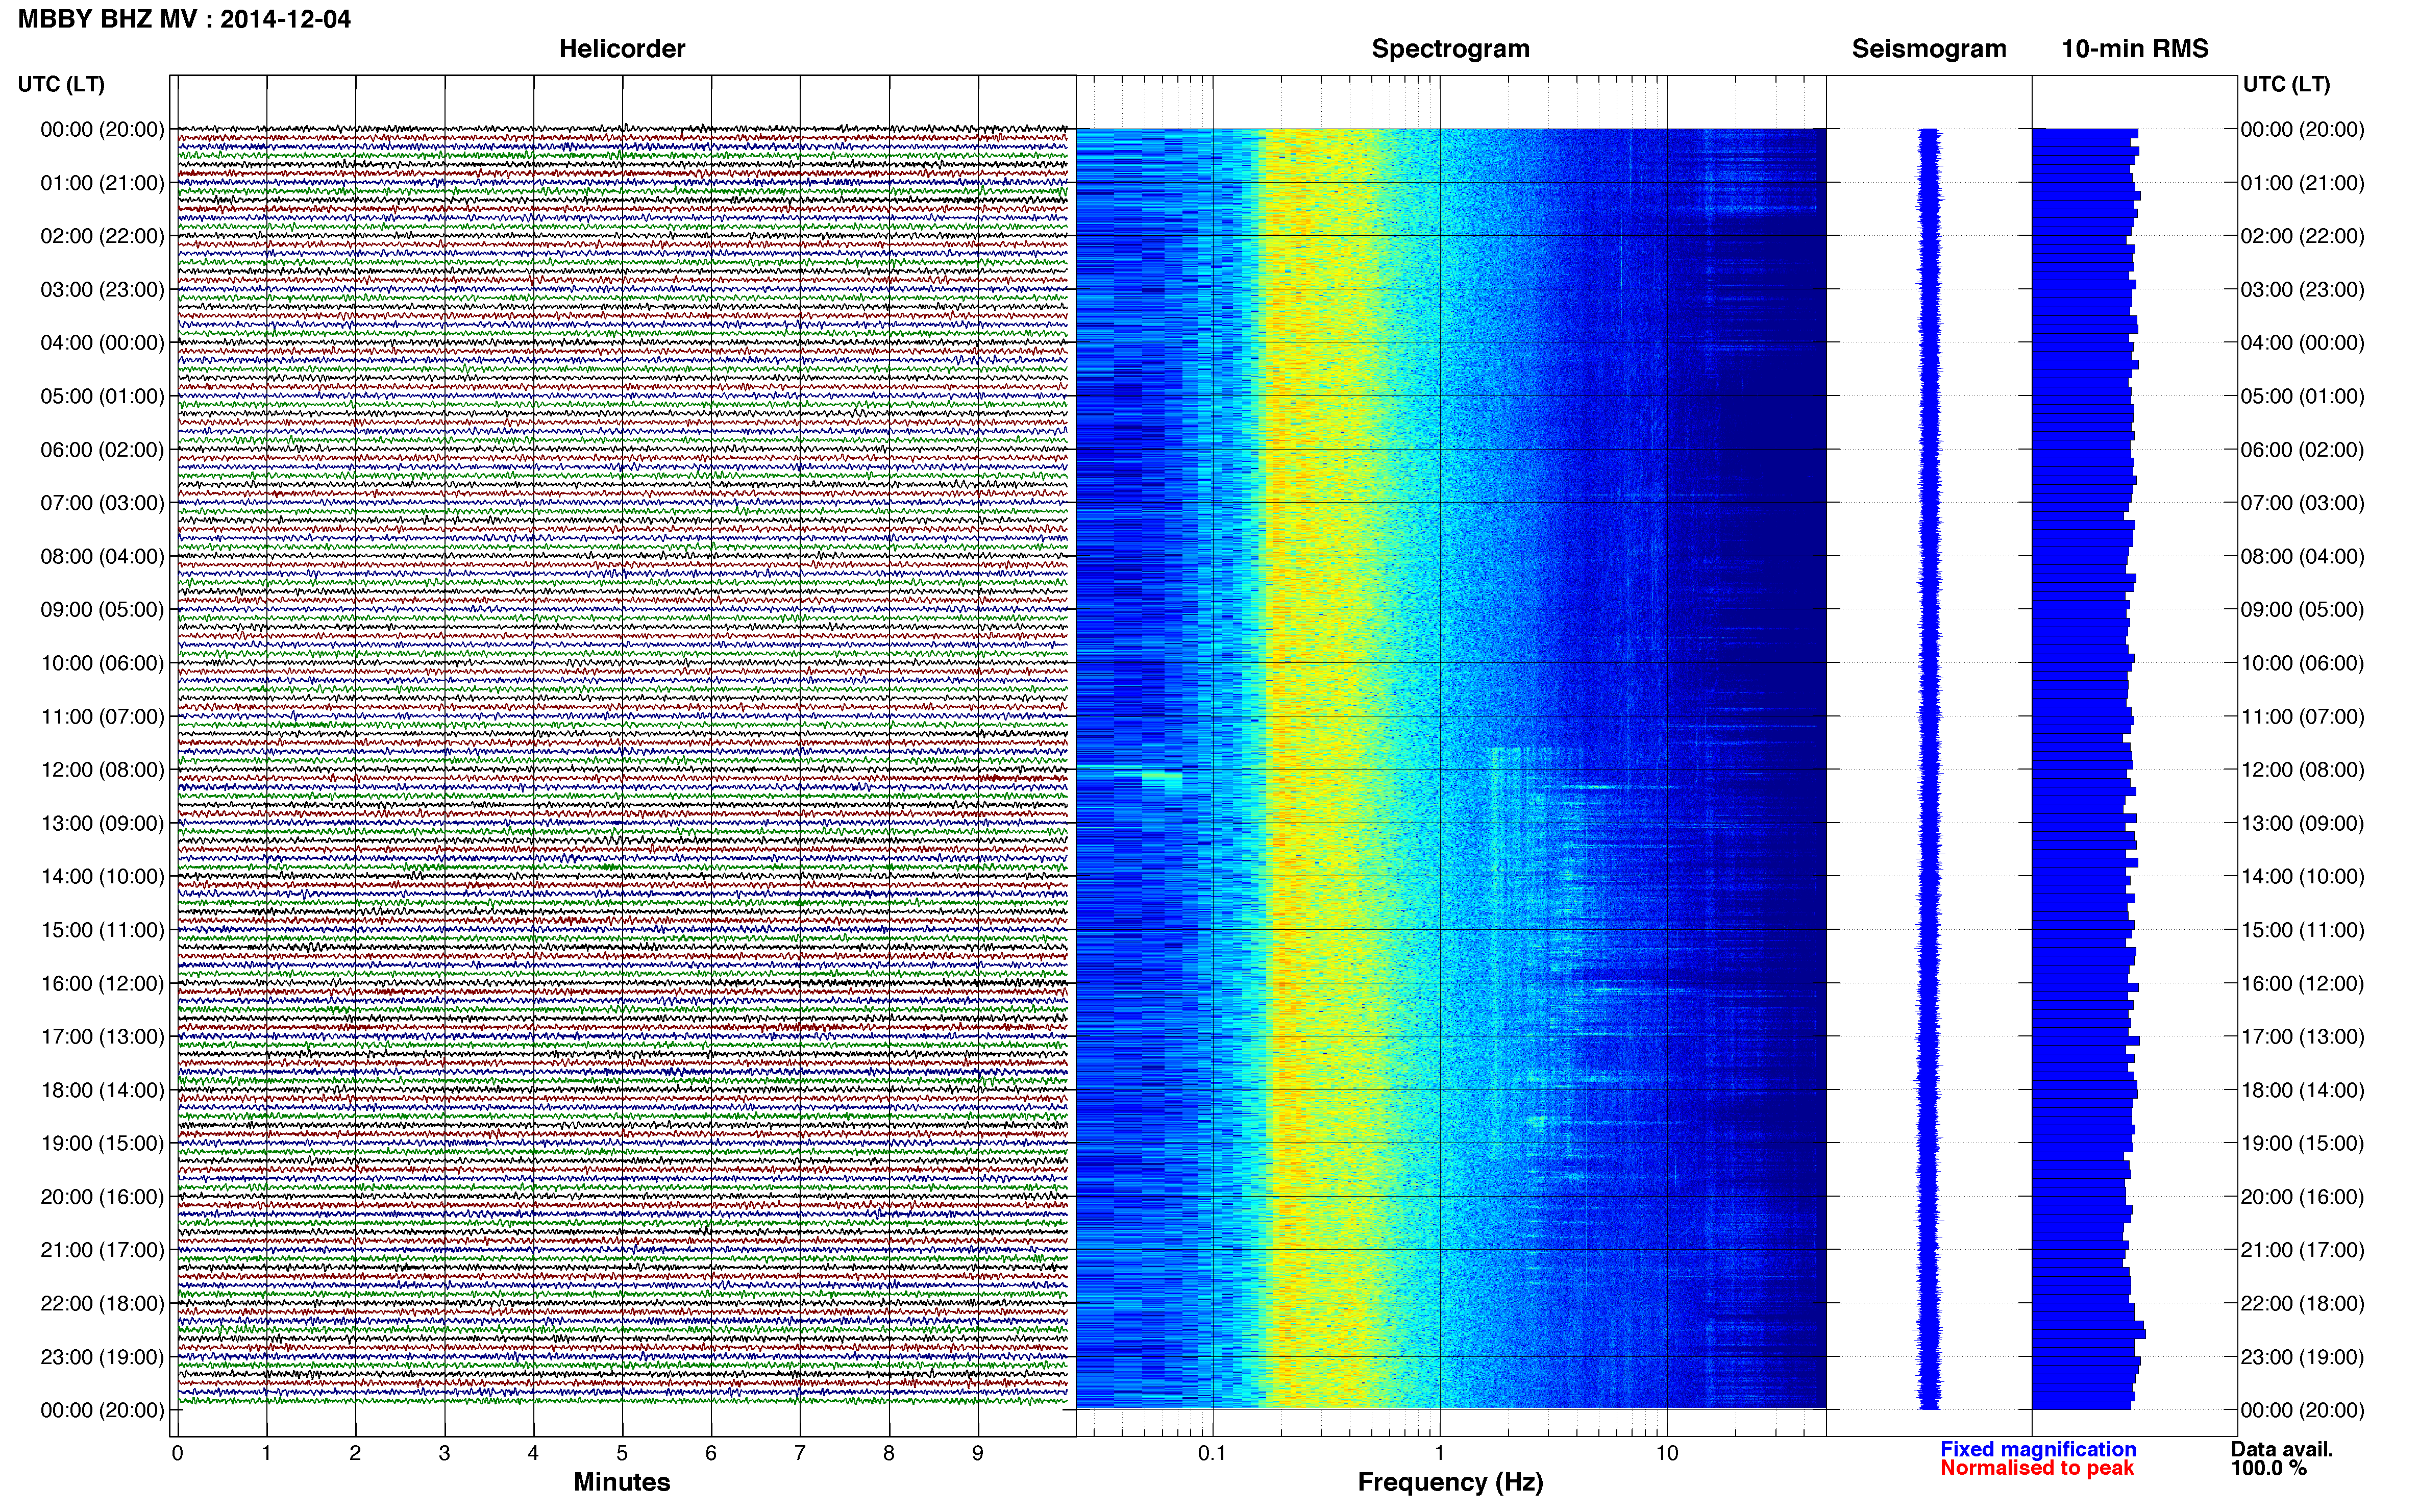The width and height of the screenshot is (2419, 1512).
Task: Click the plot title 'MBBY BHZ MV : 2014-12-04'
Action: [185, 19]
